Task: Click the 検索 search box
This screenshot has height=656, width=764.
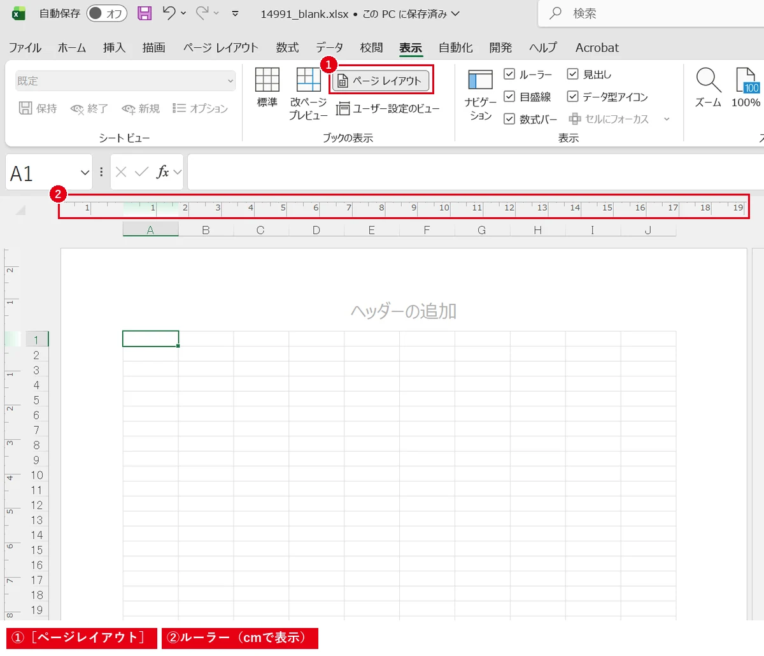Action: tap(651, 13)
